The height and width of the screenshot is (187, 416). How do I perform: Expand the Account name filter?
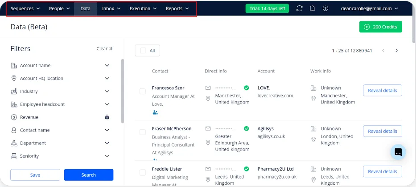coord(107,66)
